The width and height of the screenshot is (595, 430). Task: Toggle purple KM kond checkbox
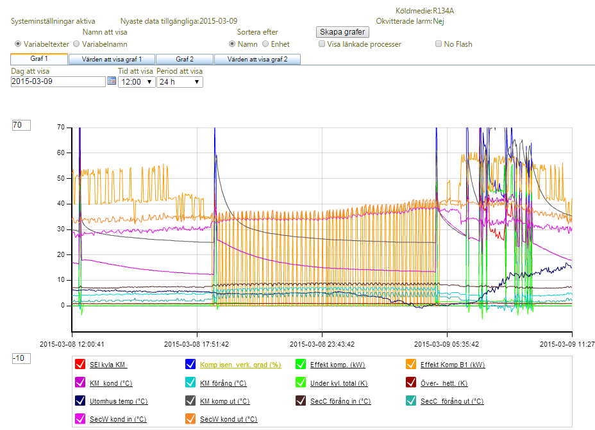80,382
